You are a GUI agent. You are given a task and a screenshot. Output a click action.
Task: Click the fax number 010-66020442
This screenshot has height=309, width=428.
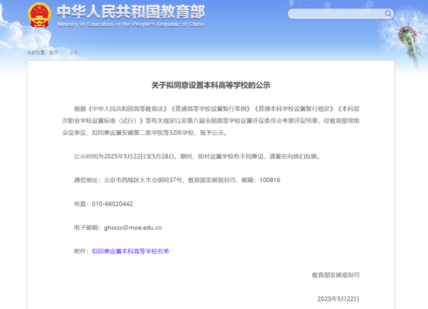click(x=113, y=204)
